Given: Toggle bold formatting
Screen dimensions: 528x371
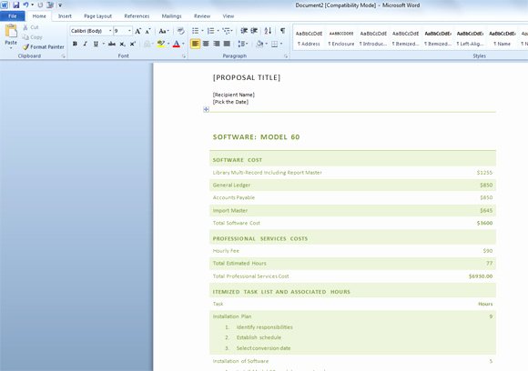Looking at the screenshot, I should coord(75,44).
